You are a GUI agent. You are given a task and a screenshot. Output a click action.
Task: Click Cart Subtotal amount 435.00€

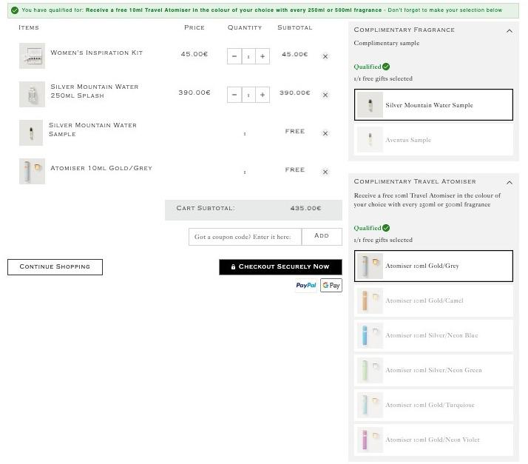[305, 208]
